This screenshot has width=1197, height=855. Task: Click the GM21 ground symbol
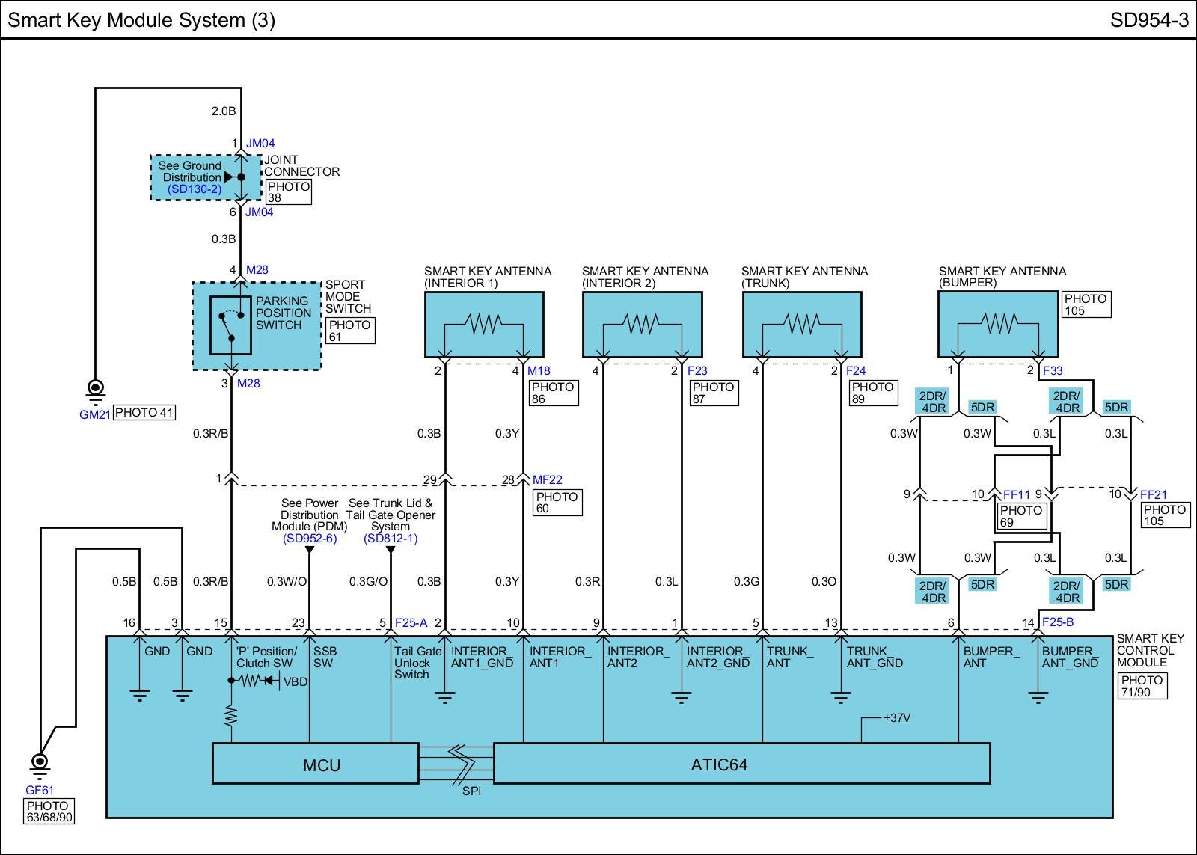(95, 390)
